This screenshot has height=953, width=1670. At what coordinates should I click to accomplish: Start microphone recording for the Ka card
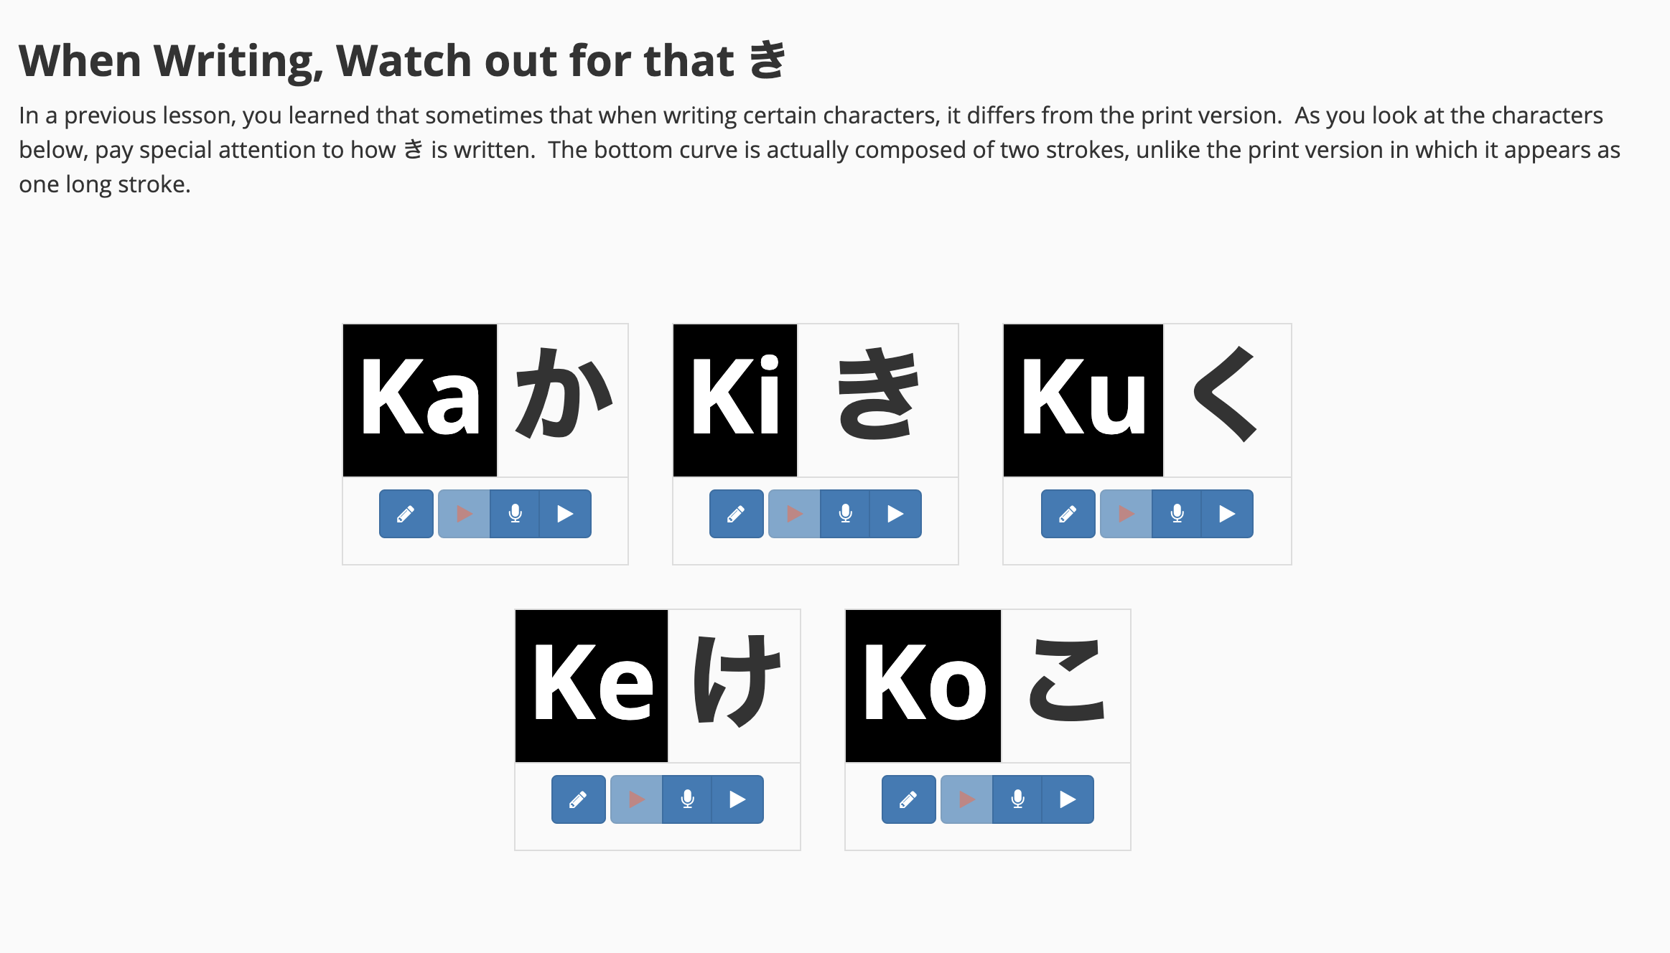click(x=515, y=514)
